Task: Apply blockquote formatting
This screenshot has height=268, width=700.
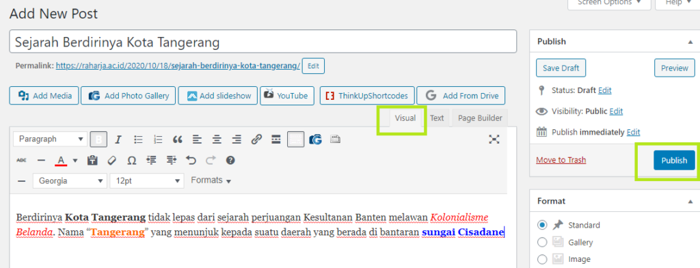Action: 177,139
